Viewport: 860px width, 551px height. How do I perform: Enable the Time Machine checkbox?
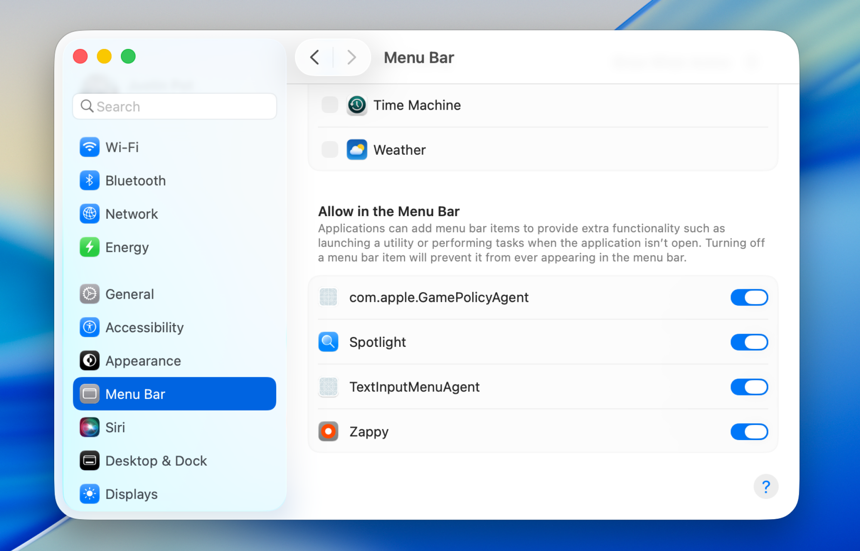coord(330,105)
